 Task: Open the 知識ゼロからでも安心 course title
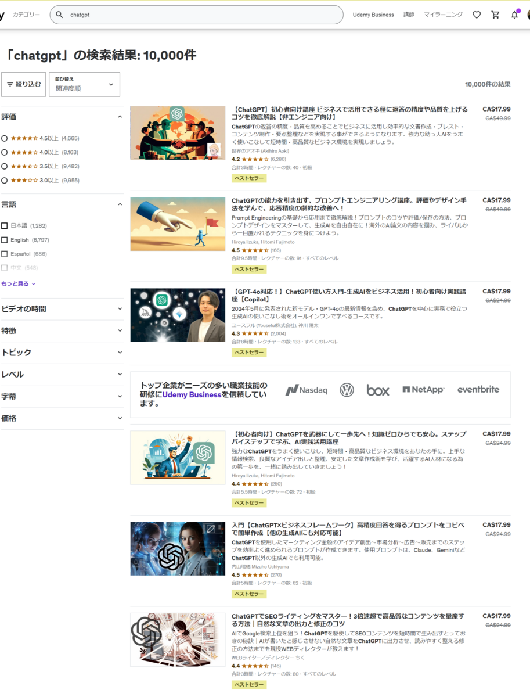pyautogui.click(x=349, y=437)
